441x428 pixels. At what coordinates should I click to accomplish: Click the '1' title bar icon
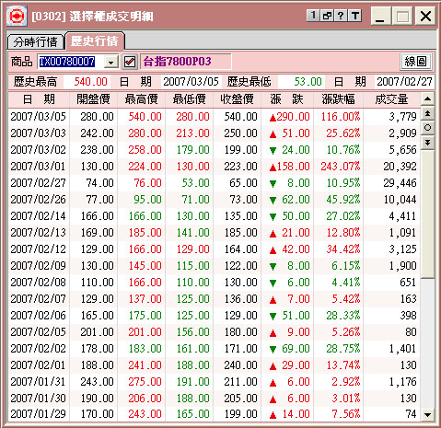click(313, 15)
